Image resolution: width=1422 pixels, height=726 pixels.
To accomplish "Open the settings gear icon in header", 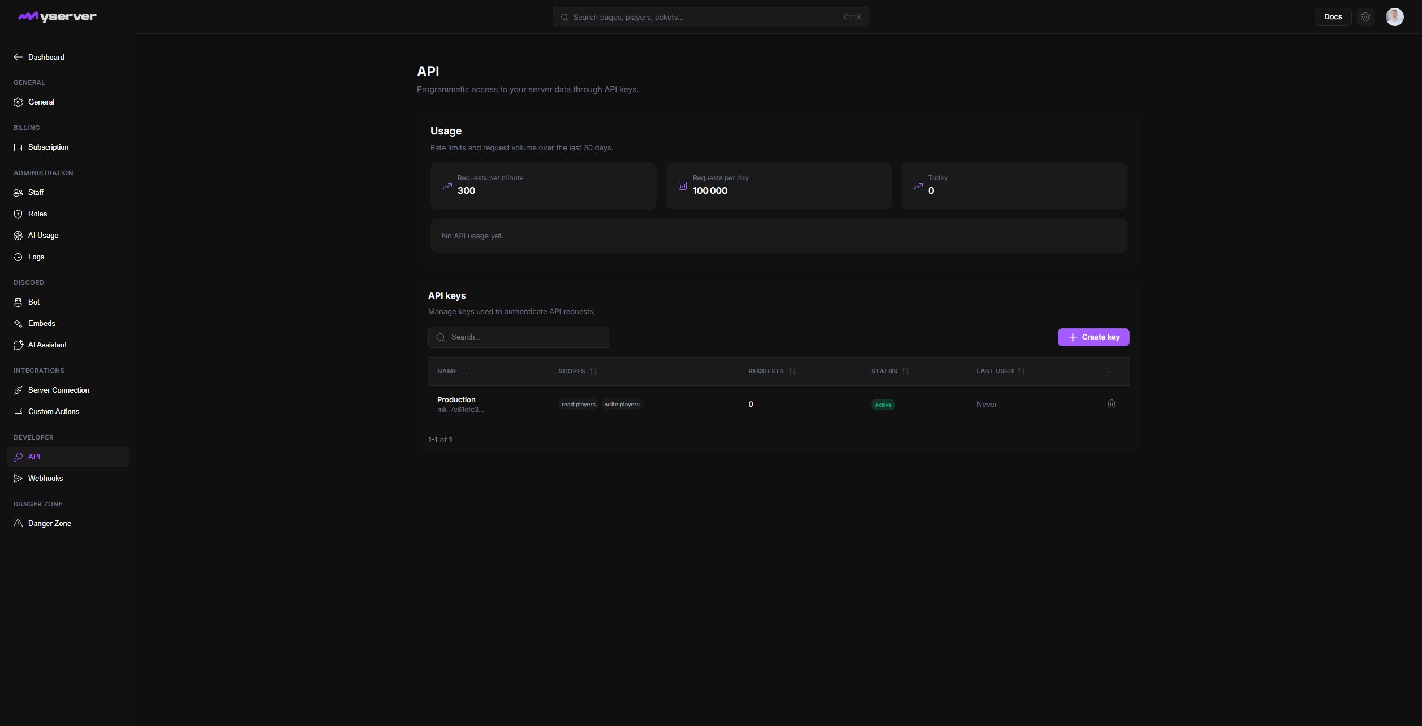I will point(1365,17).
